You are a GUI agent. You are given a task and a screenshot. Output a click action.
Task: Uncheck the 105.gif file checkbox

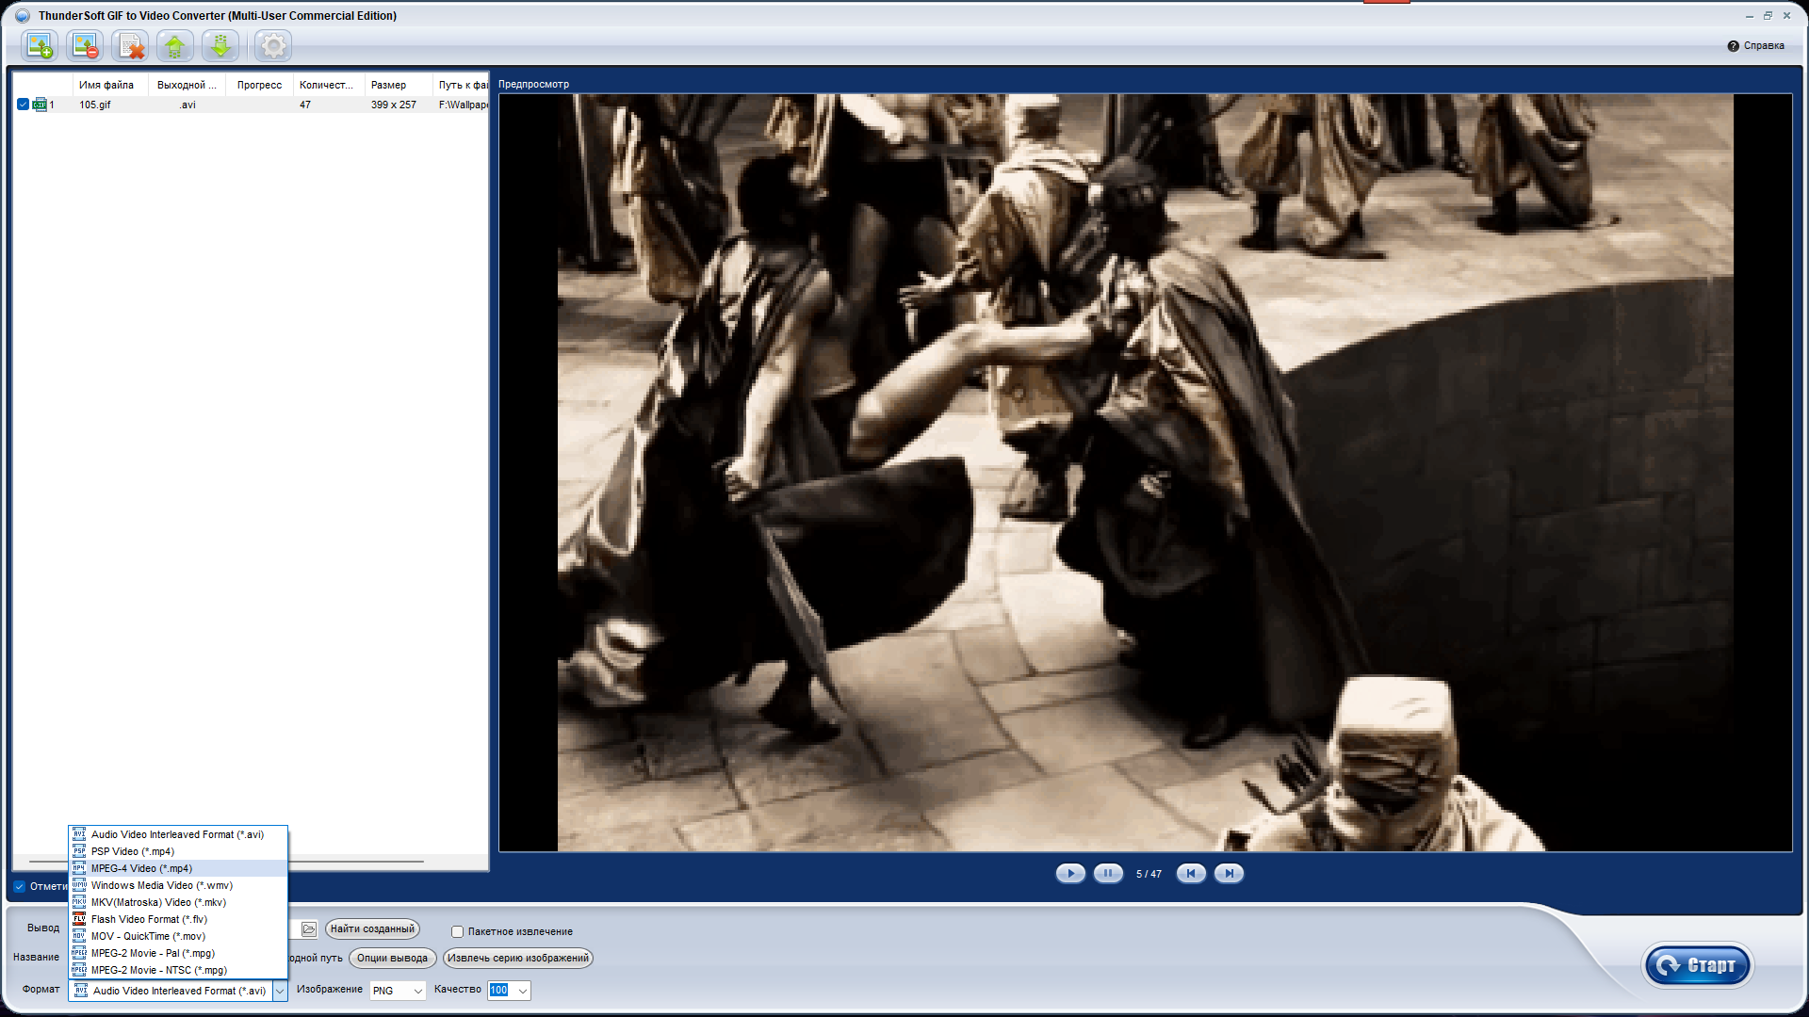coord(23,105)
